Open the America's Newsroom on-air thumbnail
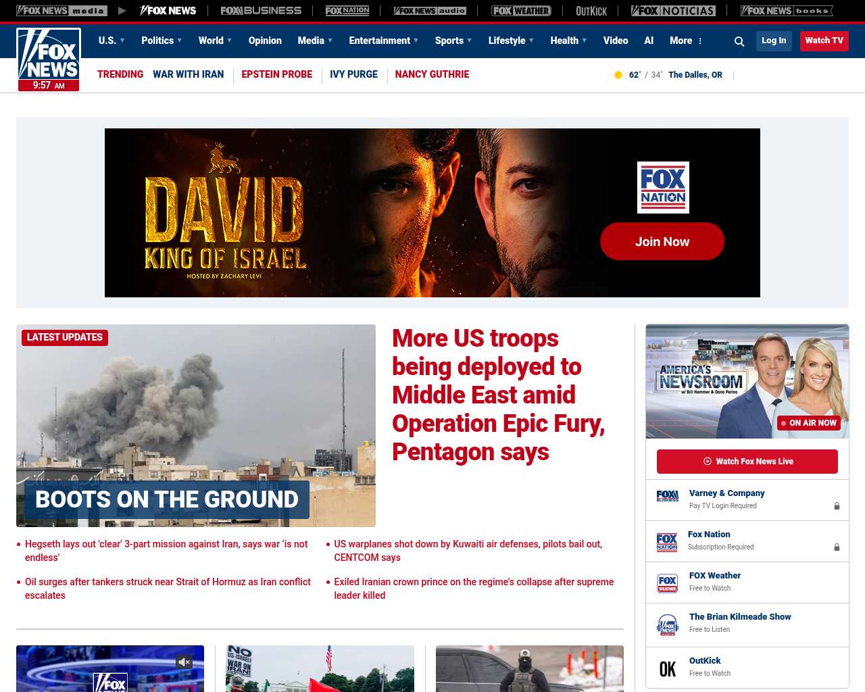Image resolution: width=865 pixels, height=692 pixels. pos(747,381)
